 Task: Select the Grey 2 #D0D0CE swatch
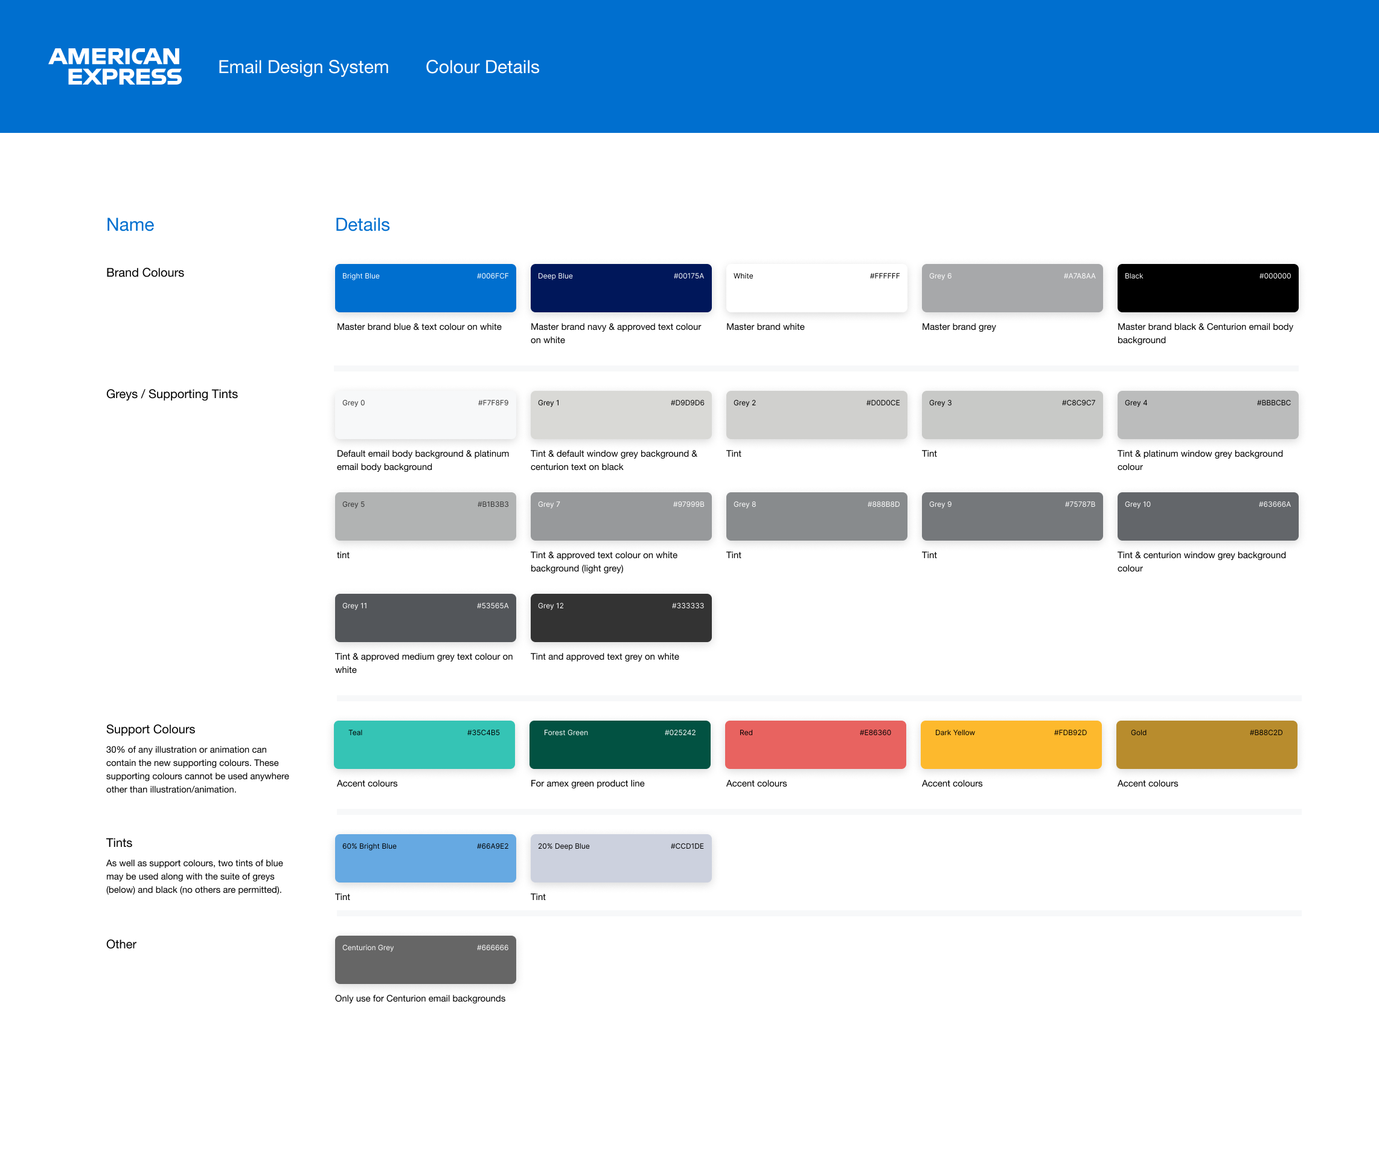point(816,415)
